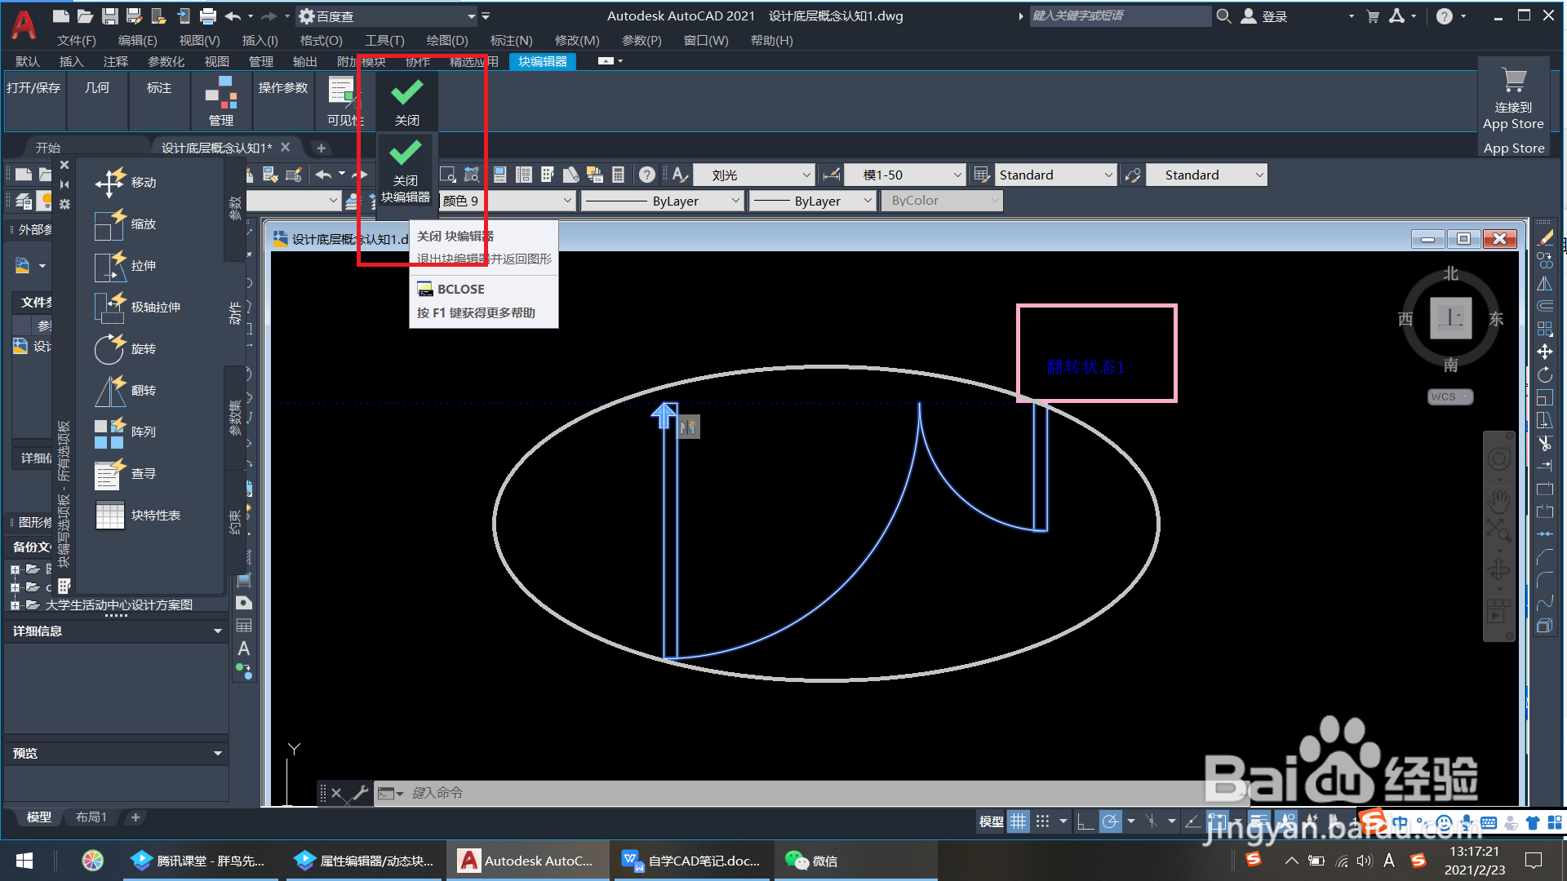The image size is (1567, 881).
Task: Toggle the 模型 model space status button
Action: point(991,821)
